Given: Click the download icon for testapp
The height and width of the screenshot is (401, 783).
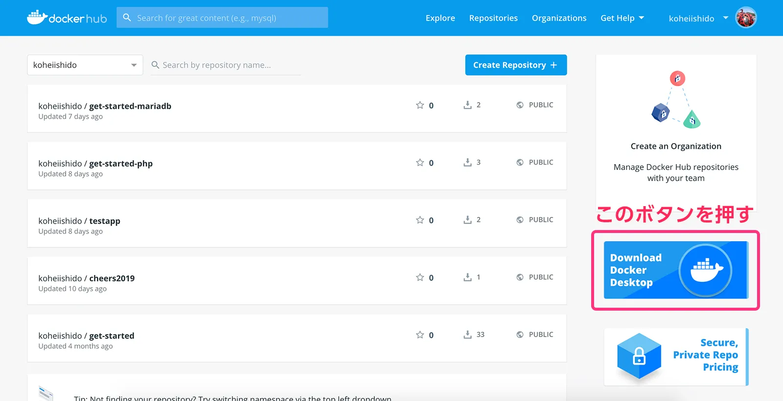Looking at the screenshot, I should (x=468, y=220).
